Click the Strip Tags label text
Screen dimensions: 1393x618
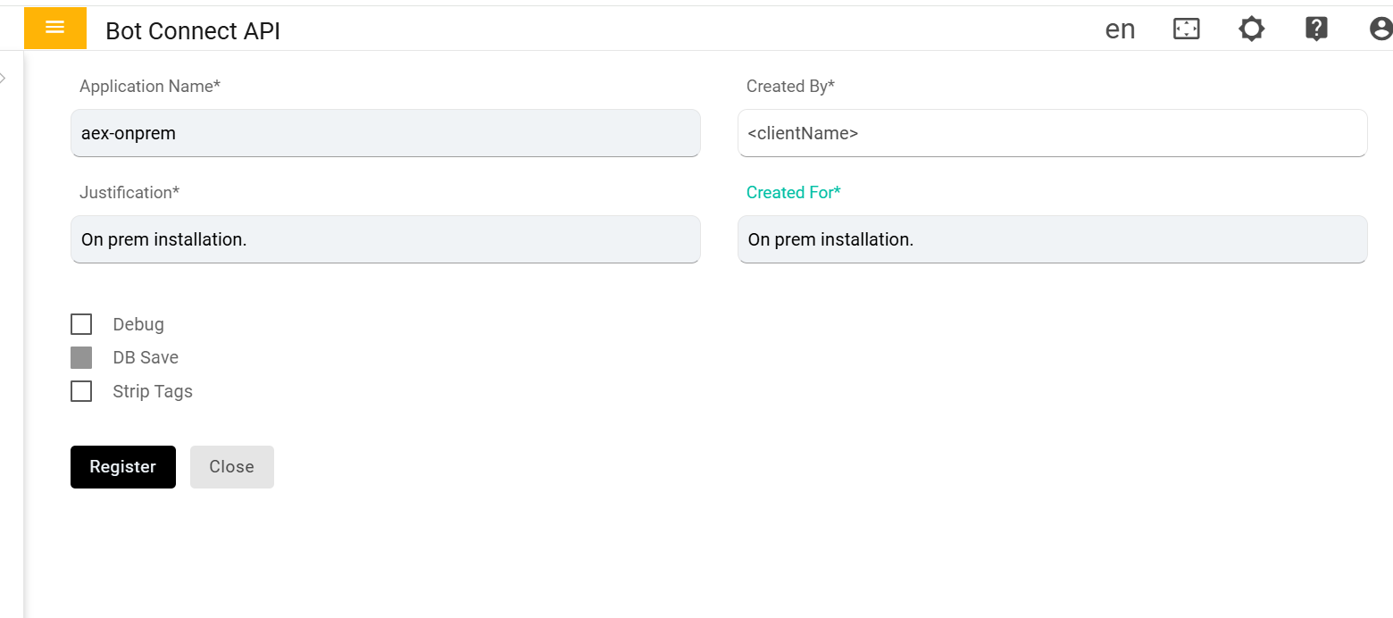coord(153,391)
